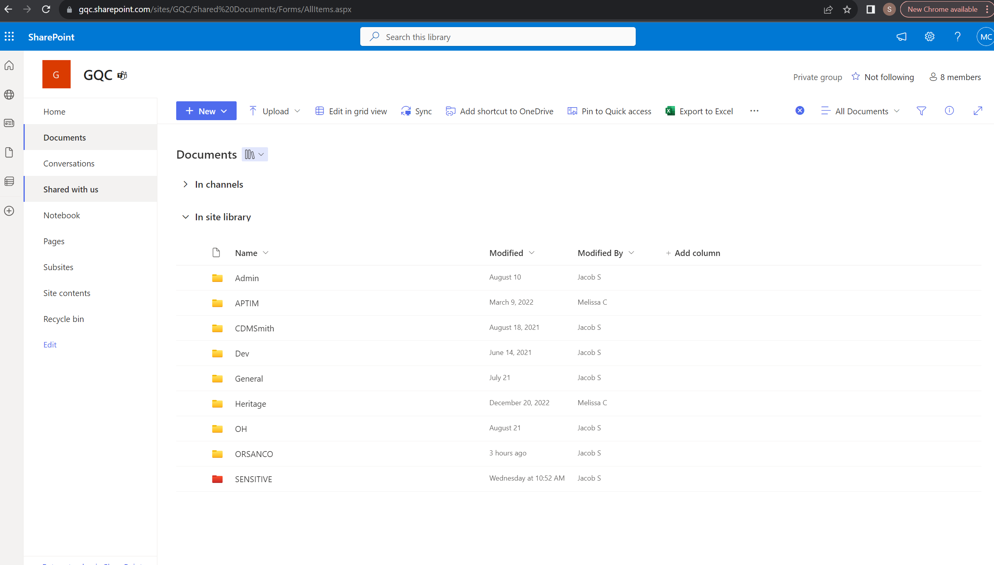Bookmark page with the star icon in address bar
This screenshot has width=994, height=565.
pyautogui.click(x=847, y=9)
